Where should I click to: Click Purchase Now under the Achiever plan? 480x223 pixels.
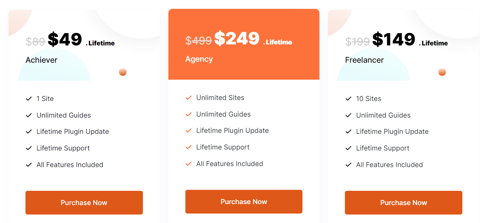(x=84, y=203)
